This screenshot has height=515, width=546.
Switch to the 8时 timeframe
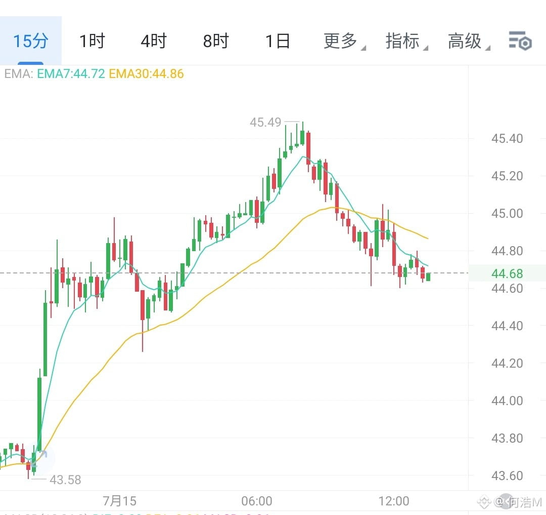point(216,41)
